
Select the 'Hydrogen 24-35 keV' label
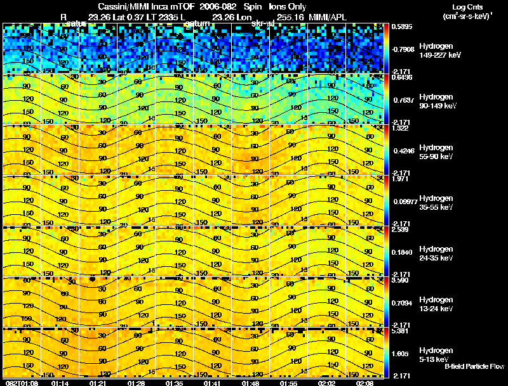436,254
